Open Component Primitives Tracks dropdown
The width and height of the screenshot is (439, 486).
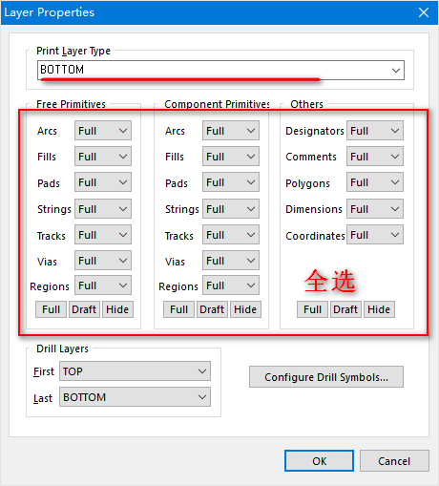pyautogui.click(x=231, y=235)
